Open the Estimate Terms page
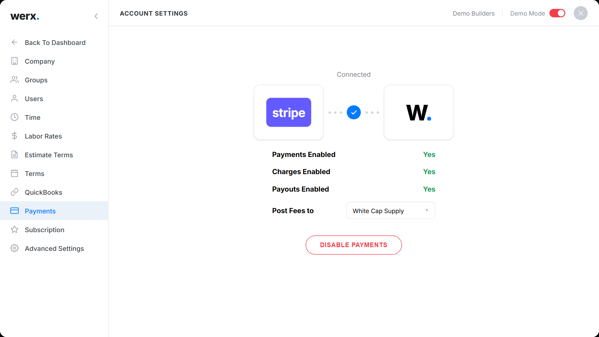 (x=54, y=155)
